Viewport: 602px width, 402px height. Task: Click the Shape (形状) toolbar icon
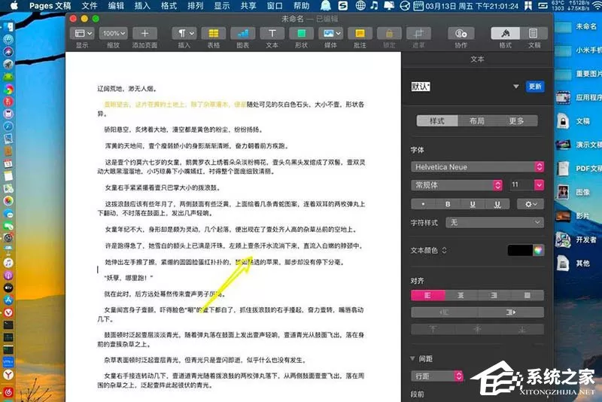(302, 34)
